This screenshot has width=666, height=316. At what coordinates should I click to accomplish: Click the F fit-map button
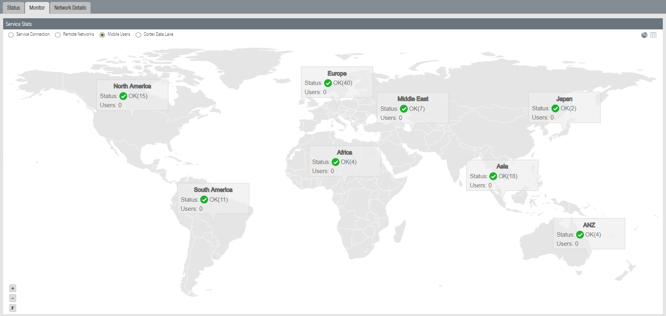coord(13,308)
